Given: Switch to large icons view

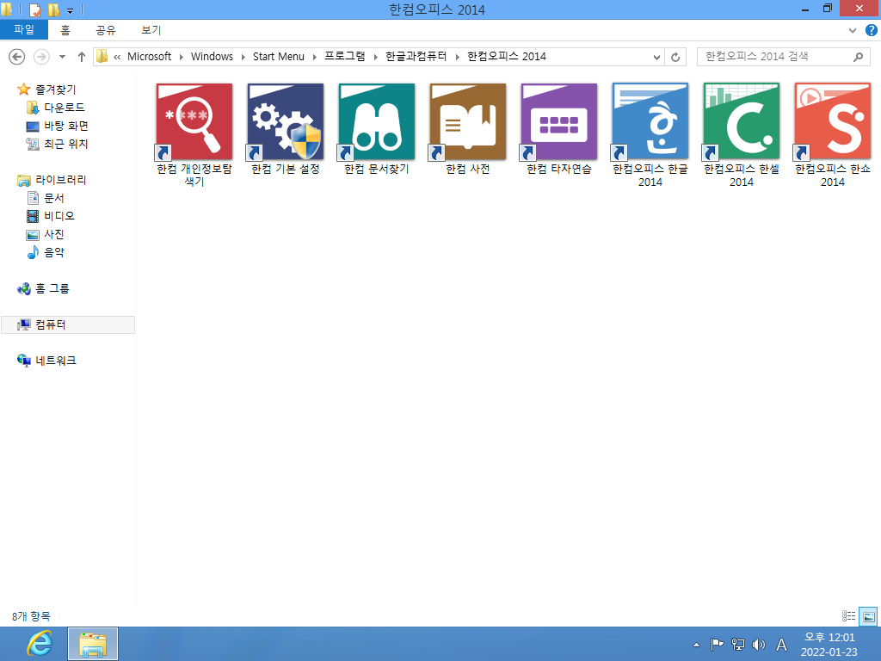Looking at the screenshot, I should [x=869, y=616].
